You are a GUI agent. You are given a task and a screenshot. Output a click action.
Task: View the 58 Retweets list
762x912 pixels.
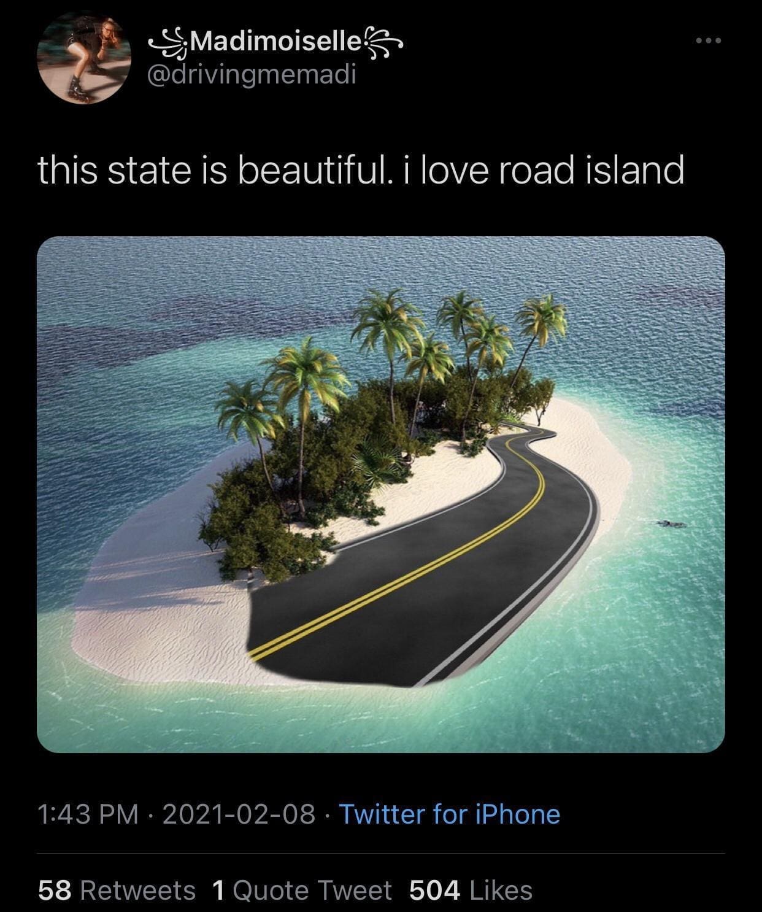(117, 889)
